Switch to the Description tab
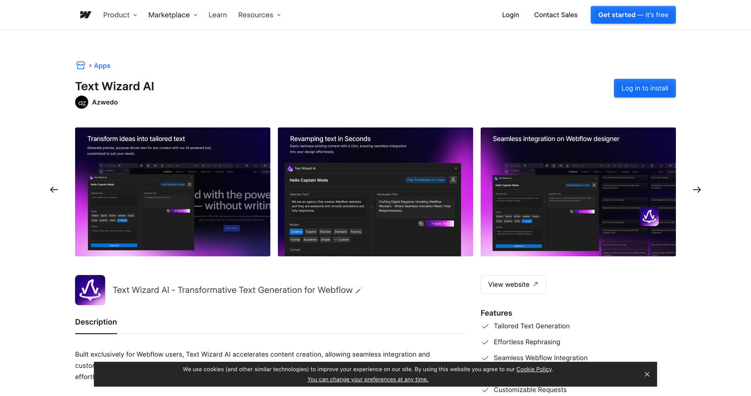 [96, 322]
